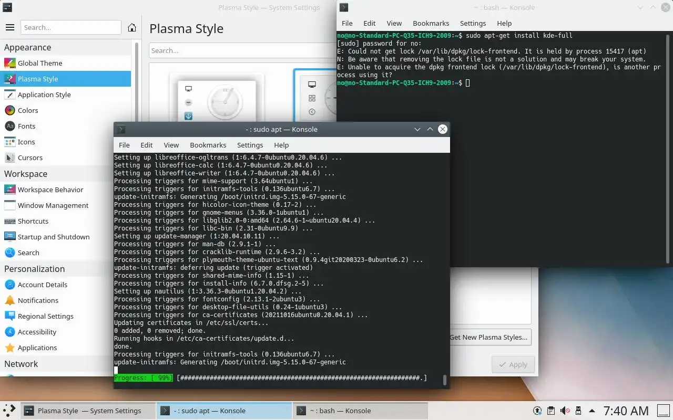Open View menu in bash Konsole
The height and width of the screenshot is (420, 673).
click(x=394, y=23)
